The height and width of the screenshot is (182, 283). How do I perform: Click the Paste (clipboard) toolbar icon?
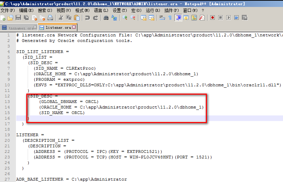[77, 18]
